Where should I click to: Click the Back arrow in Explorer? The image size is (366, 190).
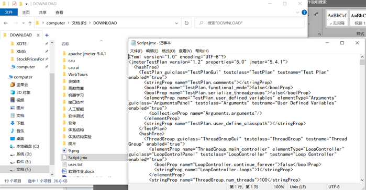[6, 23]
